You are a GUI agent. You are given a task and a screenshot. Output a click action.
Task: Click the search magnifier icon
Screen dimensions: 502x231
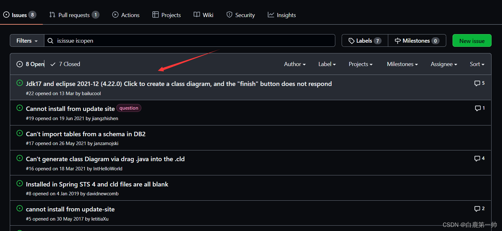point(50,41)
